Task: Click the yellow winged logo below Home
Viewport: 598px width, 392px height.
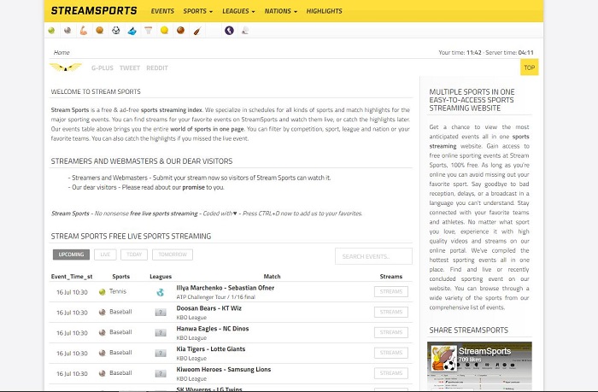Action: (x=66, y=67)
